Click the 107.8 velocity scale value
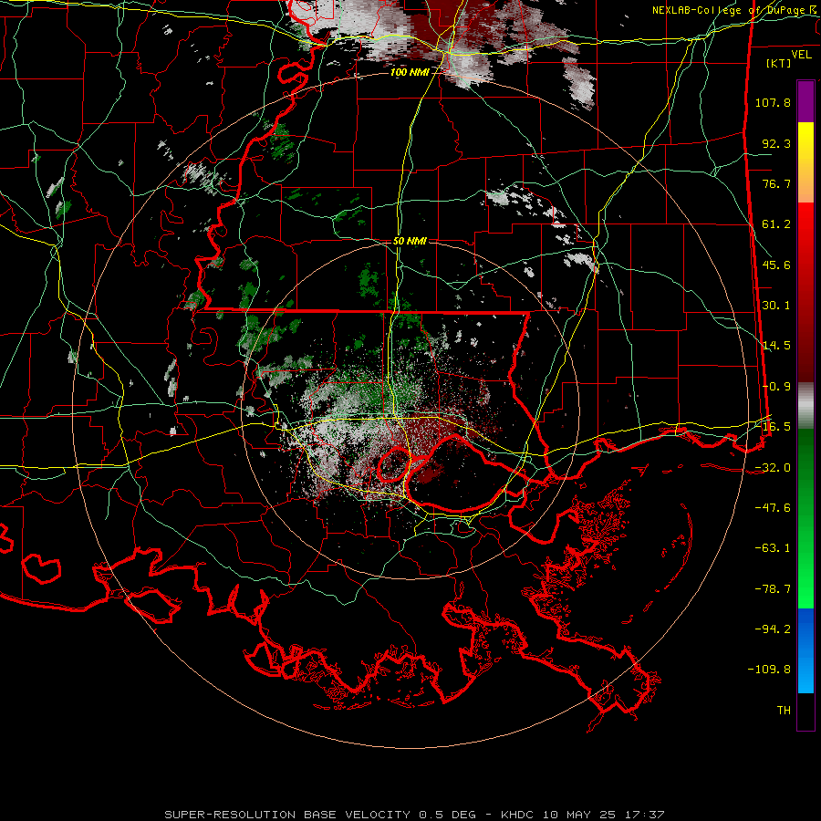The width and height of the screenshot is (821, 821). tap(773, 102)
